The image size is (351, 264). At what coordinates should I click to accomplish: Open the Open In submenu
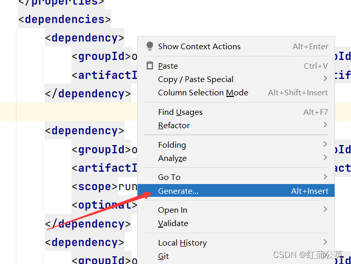236,210
